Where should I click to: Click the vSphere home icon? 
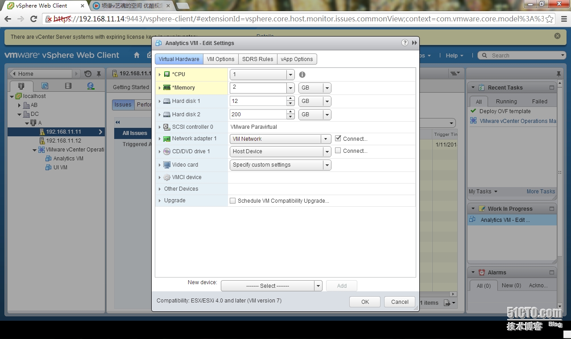[137, 55]
